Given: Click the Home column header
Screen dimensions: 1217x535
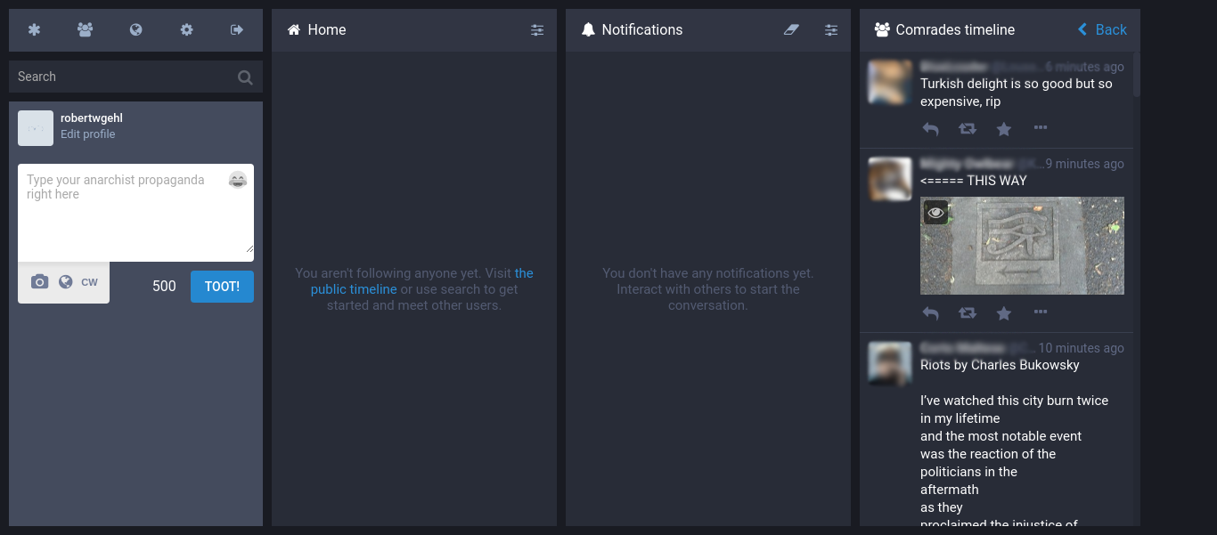Looking at the screenshot, I should [x=414, y=29].
